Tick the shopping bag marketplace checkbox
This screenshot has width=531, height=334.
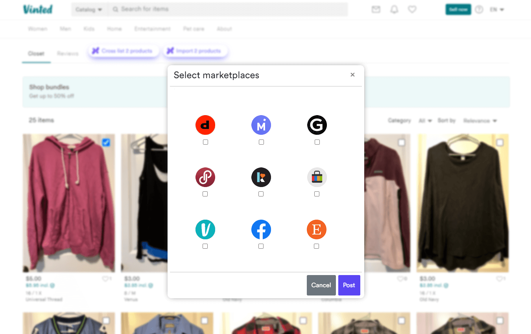[x=317, y=194]
